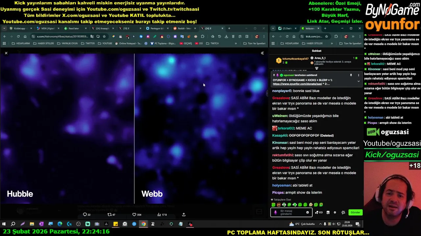The height and width of the screenshot is (236, 421).
Task: Expand hidden toolbar items in Kick window
Action: point(353,36)
